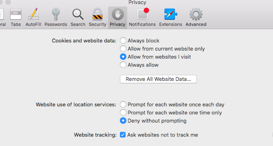Select Always allow cookies option
The image size is (273, 146).
[123, 65]
